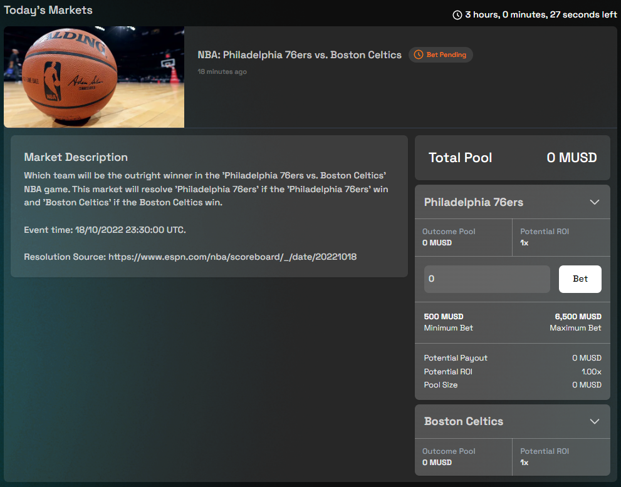Click the Total Pool '0 MUSD' value

pos(571,158)
